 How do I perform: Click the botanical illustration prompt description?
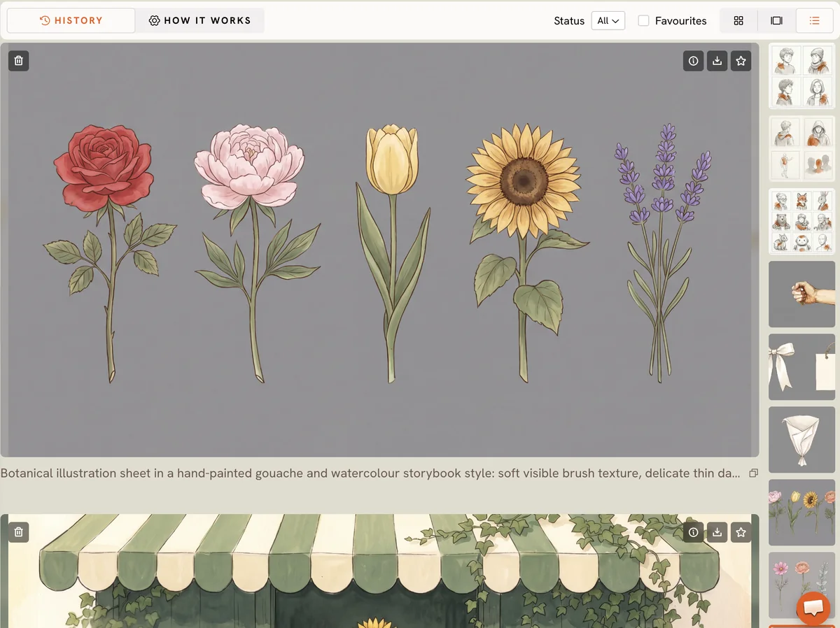370,473
